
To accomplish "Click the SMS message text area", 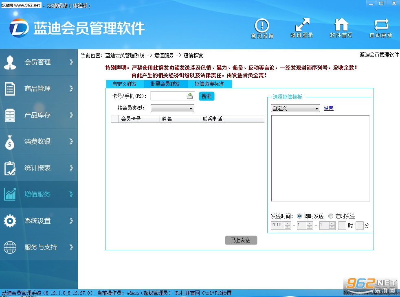I will pos(320,158).
